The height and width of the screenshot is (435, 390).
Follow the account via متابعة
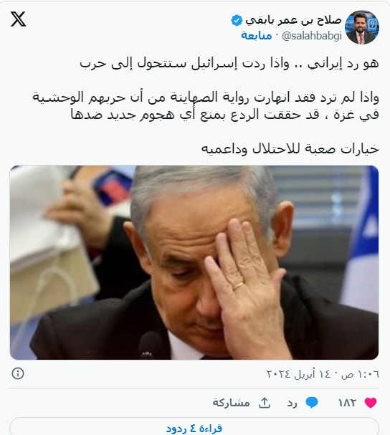coord(256,36)
